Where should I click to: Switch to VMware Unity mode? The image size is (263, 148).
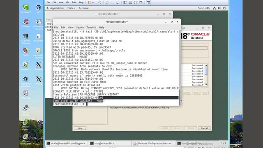[141, 2]
